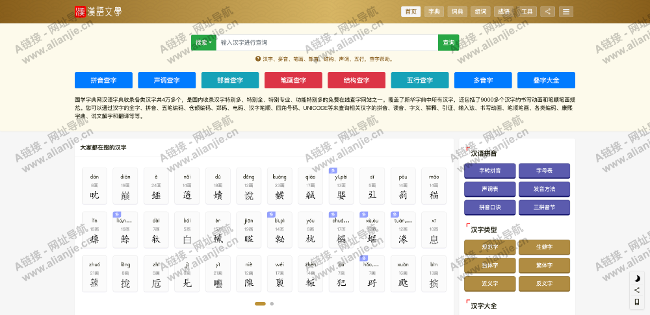
Task: Click the 叠字大全 button
Action: [x=547, y=81]
